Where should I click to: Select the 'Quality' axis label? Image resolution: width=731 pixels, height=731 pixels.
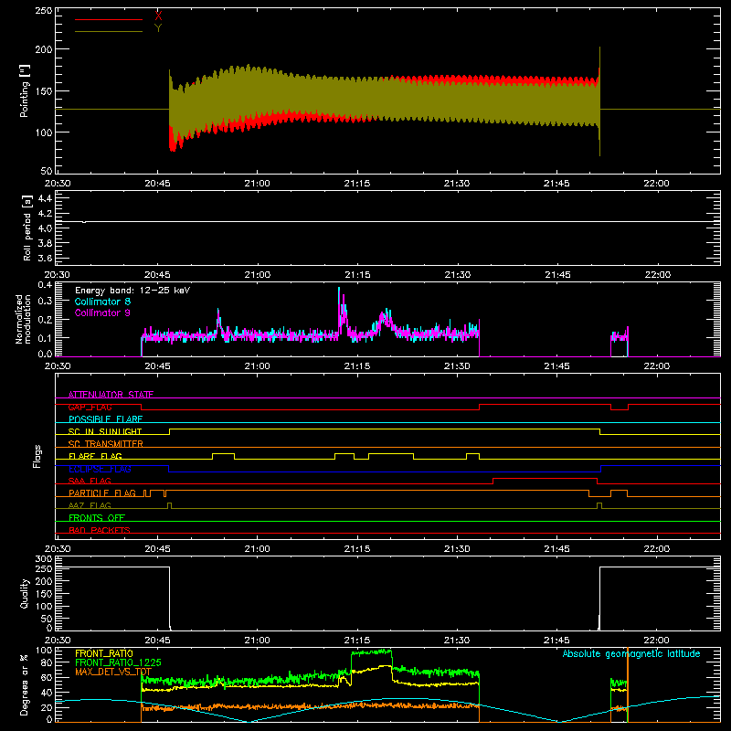click(x=25, y=593)
